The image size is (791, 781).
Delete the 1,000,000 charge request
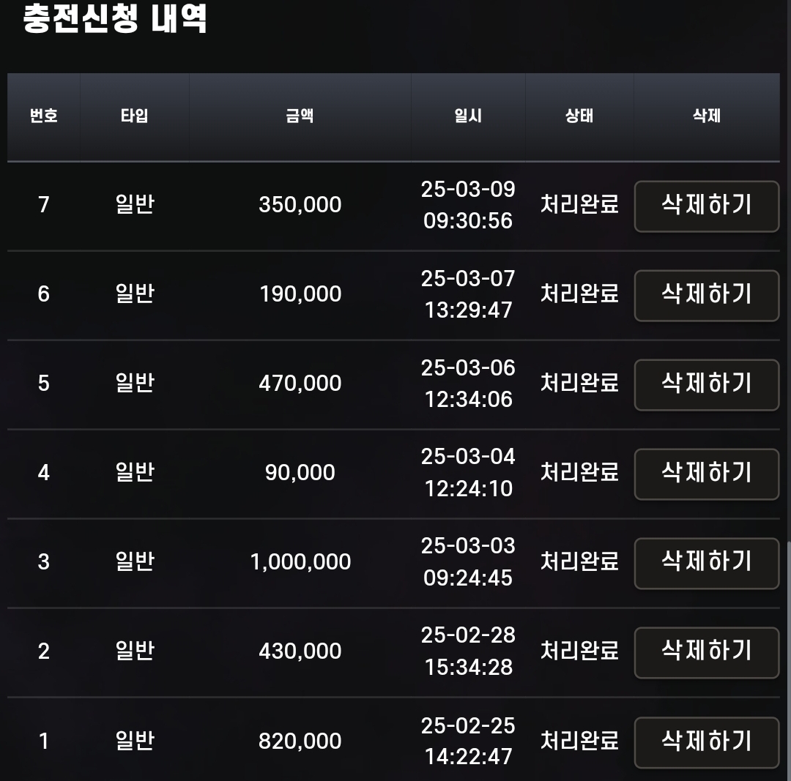(706, 563)
